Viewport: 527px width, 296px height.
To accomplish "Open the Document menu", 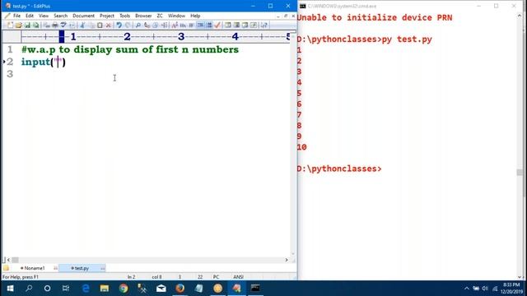I will click(83, 16).
